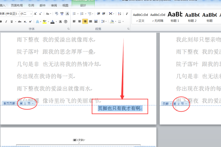The width and height of the screenshot is (221, 147).
Task: Click the Asian Layout icon
Action: coord(110,14)
